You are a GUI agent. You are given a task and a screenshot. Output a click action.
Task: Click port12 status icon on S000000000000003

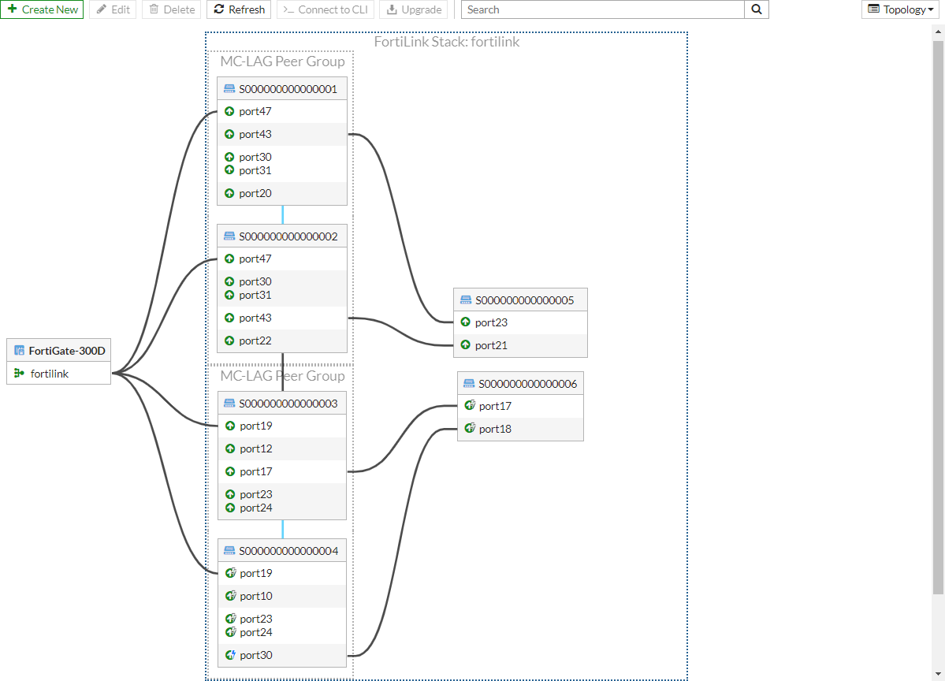(x=229, y=449)
